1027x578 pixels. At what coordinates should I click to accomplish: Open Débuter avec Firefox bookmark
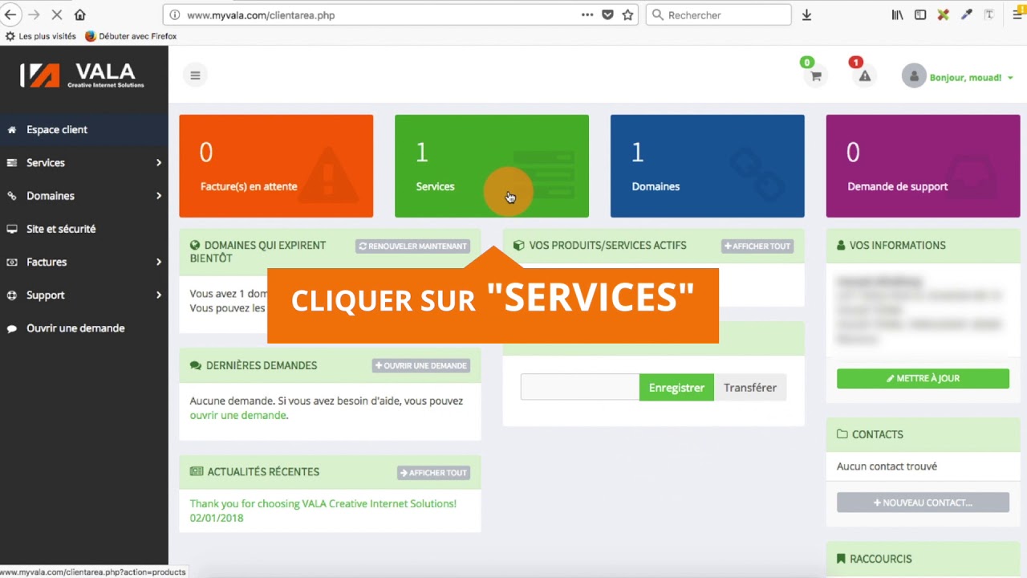131,36
